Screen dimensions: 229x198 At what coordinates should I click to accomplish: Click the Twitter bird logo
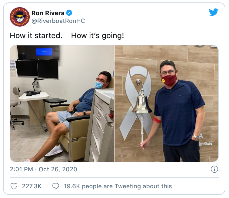pos(214,12)
